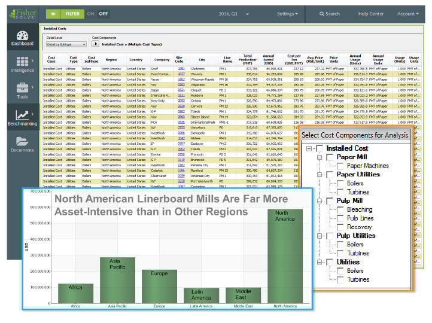Click the North America bar in chart

tap(285, 256)
